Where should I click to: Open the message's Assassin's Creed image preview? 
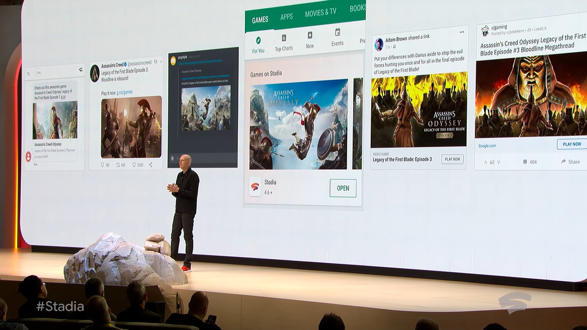[55, 120]
